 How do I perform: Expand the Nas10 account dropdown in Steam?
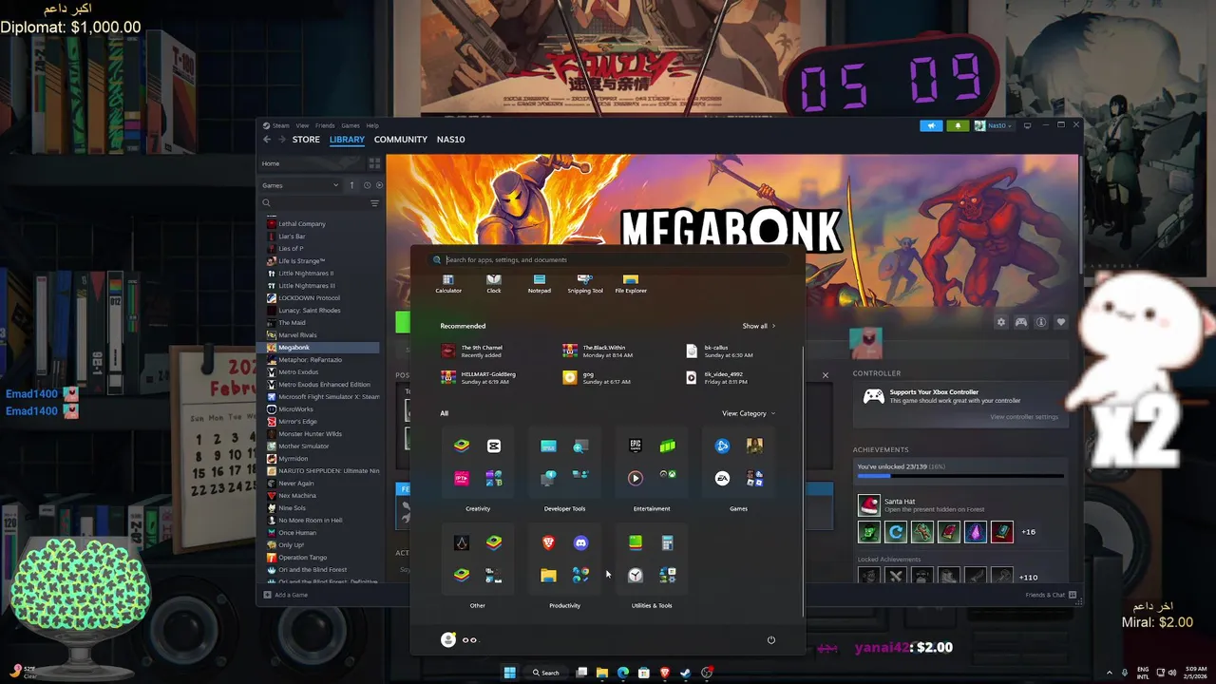994,125
